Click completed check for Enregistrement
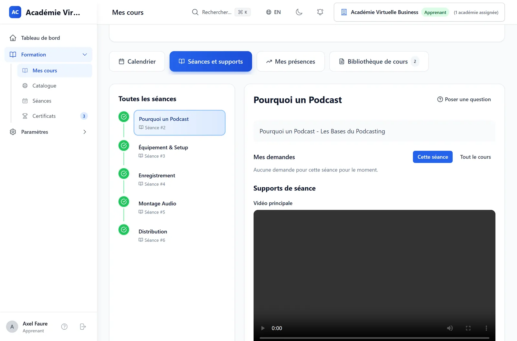 tap(124, 174)
